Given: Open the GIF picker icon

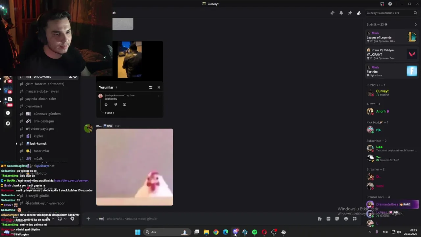Looking at the screenshot, I should pos(328,219).
